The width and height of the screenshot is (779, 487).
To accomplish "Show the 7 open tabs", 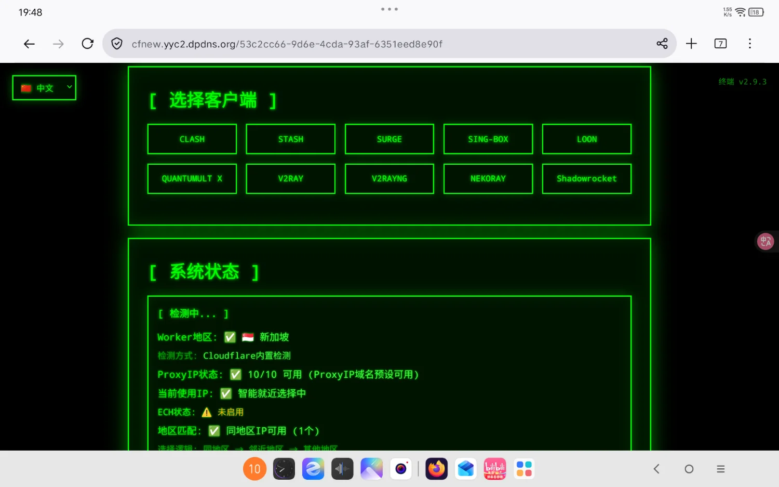I will [x=720, y=44].
